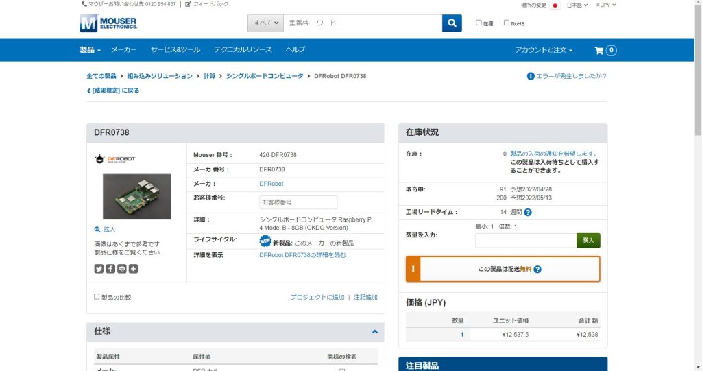Focus the 型番/キーワード search field
Image resolution: width=702 pixels, height=371 pixels.
tap(363, 23)
